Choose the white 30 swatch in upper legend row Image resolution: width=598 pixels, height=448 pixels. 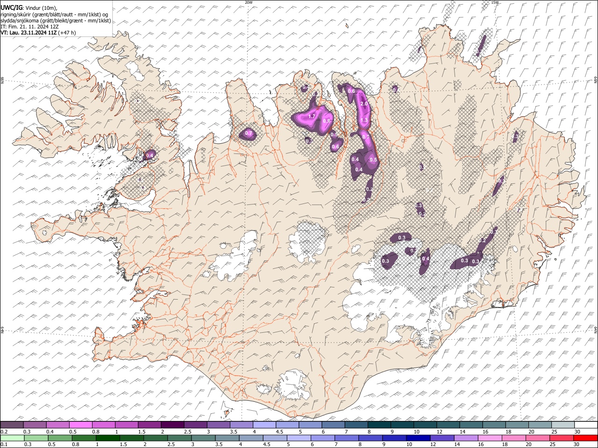[x=586, y=425]
